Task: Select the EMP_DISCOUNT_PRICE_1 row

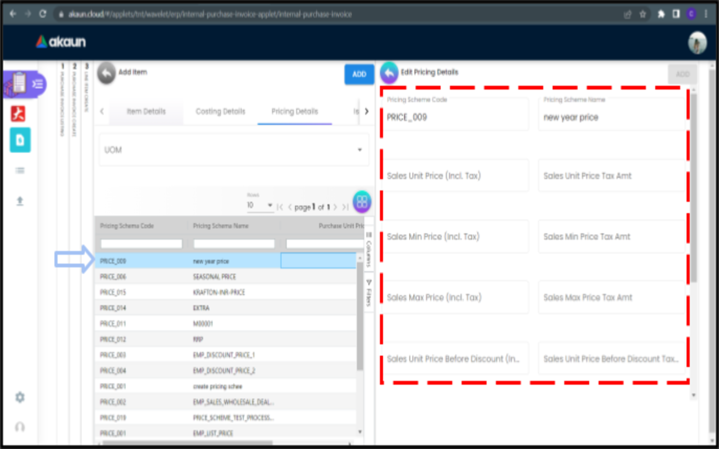Action: click(x=226, y=355)
